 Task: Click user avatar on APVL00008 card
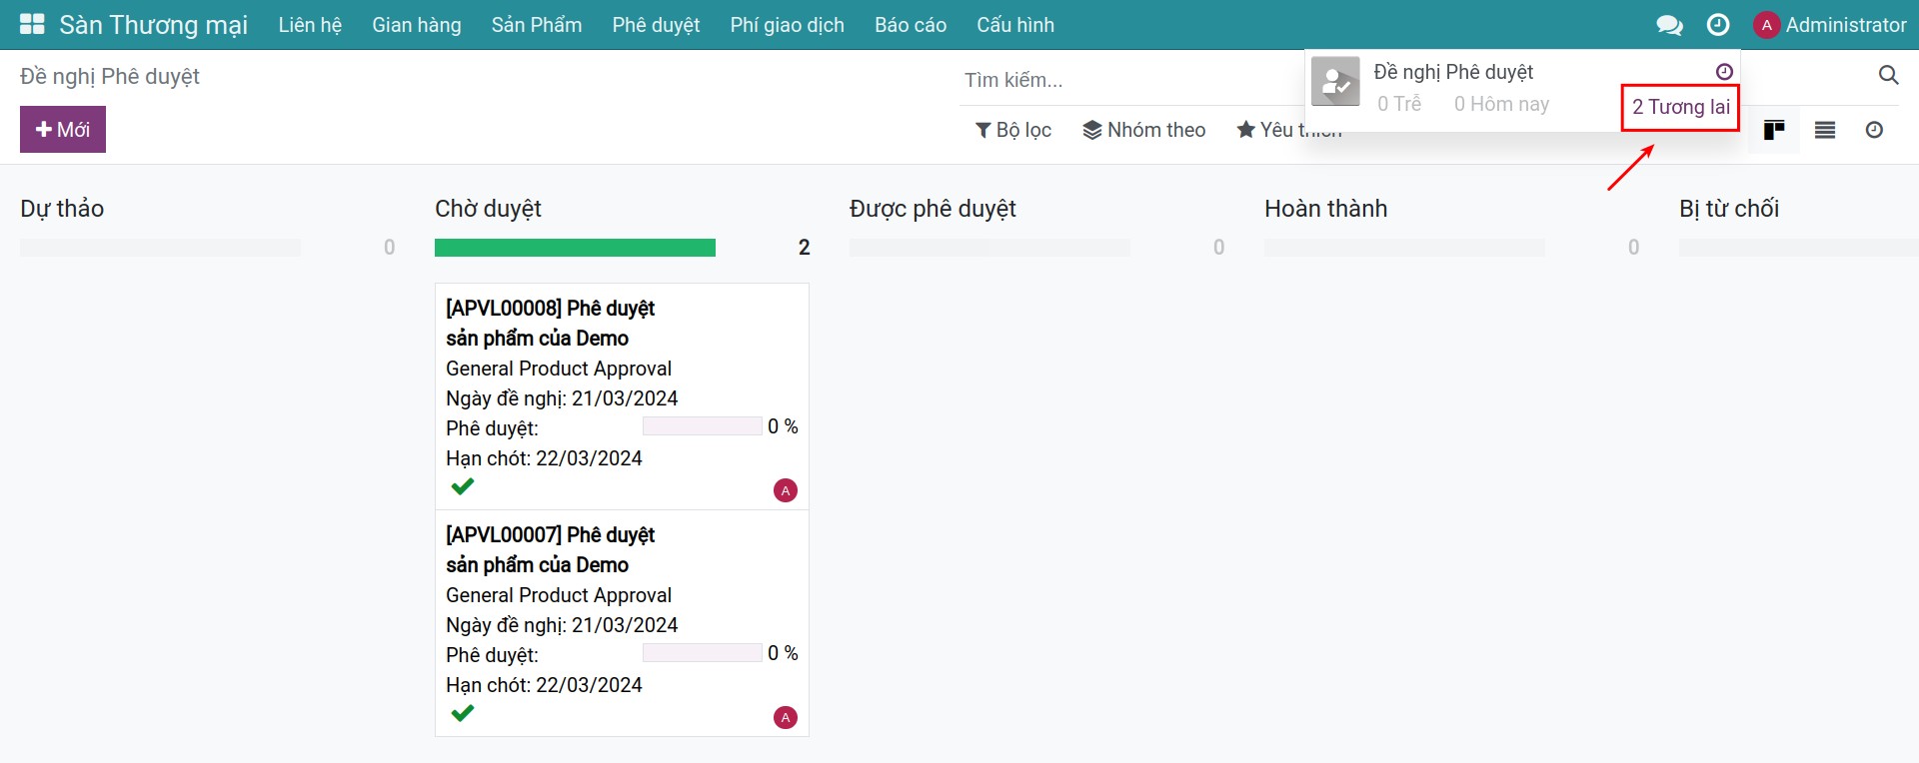point(786,490)
